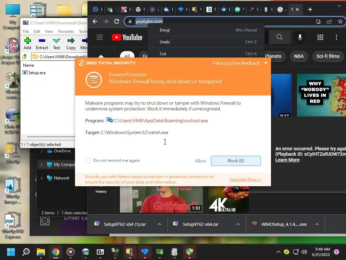Open 7-Zip View menu
The height and width of the screenshot is (260, 346).
pyautogui.click(x=49, y=31)
